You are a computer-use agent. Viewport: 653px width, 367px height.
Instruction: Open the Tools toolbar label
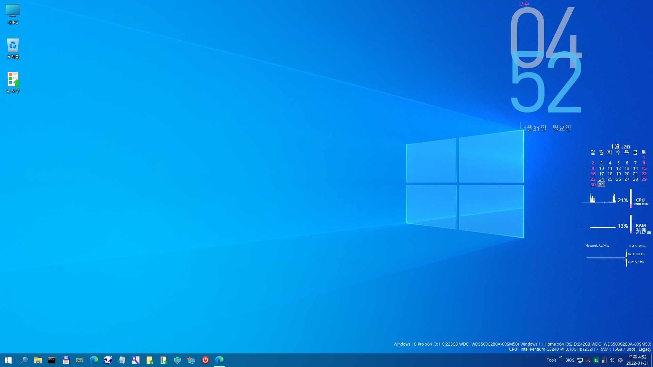point(551,360)
